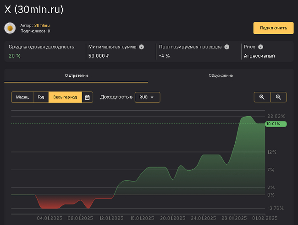Click the 19.91% current value label
This screenshot has height=225, width=298.
pos(275,124)
